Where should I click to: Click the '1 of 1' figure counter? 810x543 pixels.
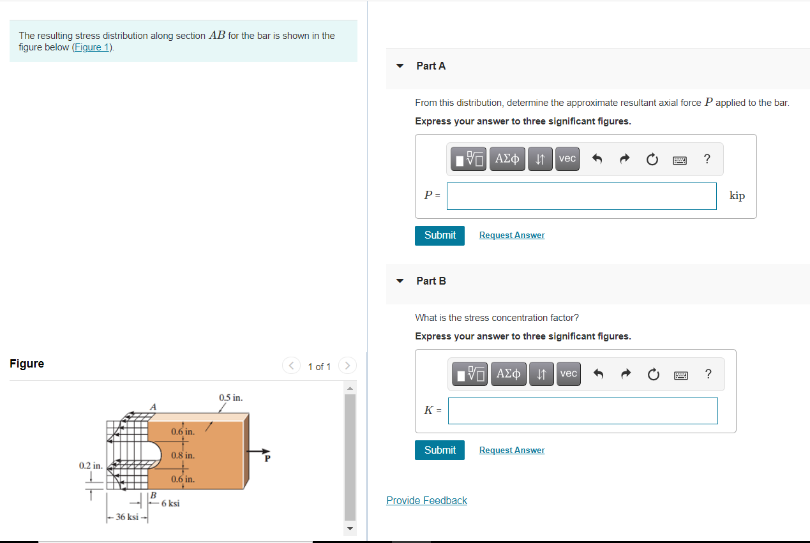click(319, 367)
